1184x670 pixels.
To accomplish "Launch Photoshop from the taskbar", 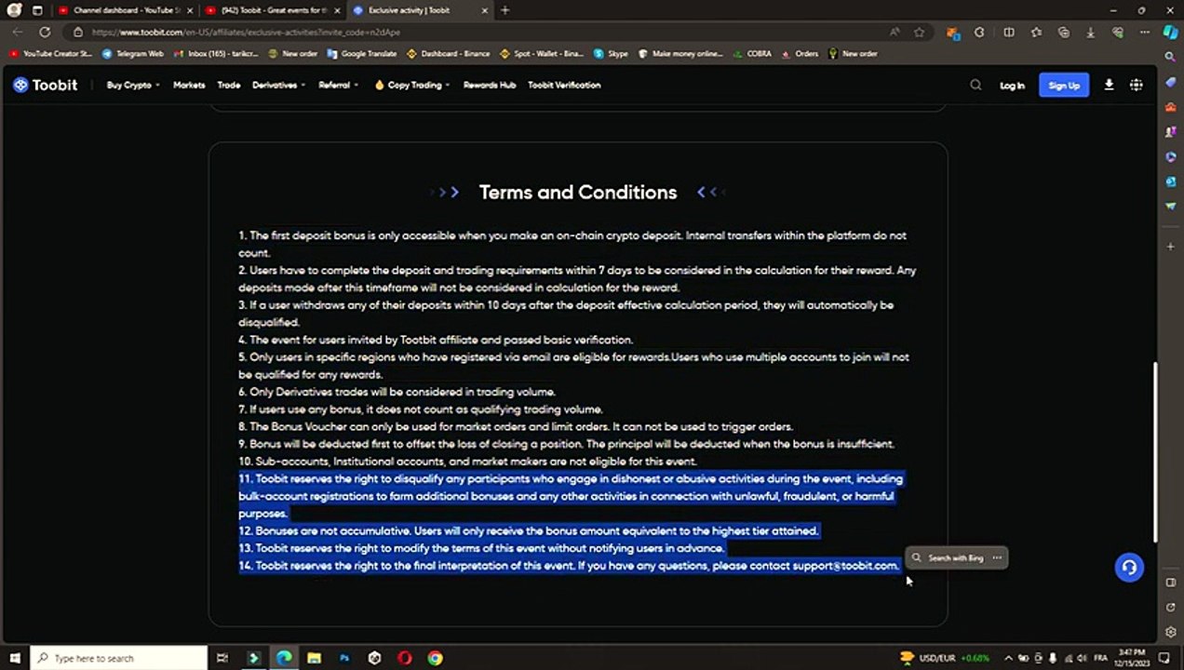I will (x=344, y=658).
